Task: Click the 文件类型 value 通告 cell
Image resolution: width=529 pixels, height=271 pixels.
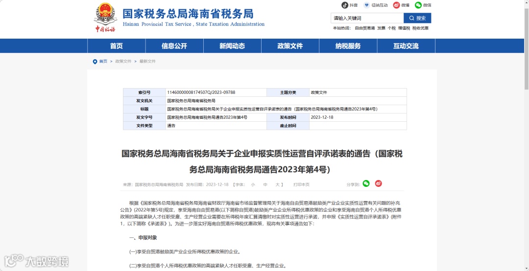Action: click(216, 126)
